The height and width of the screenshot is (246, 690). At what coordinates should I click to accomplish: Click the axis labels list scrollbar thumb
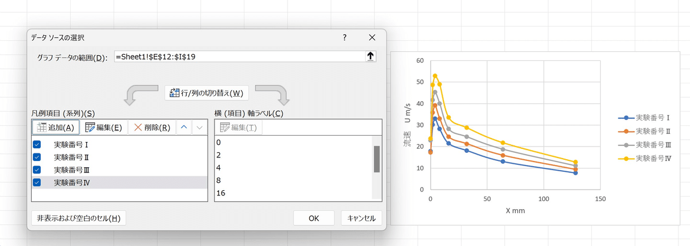click(377, 159)
